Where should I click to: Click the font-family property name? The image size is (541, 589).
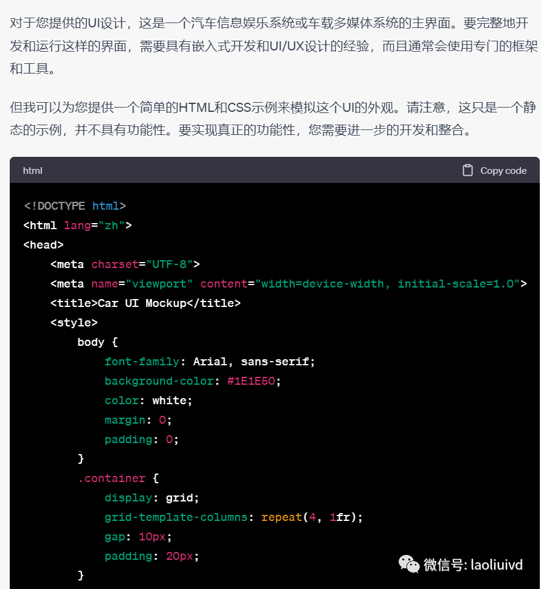(142, 362)
